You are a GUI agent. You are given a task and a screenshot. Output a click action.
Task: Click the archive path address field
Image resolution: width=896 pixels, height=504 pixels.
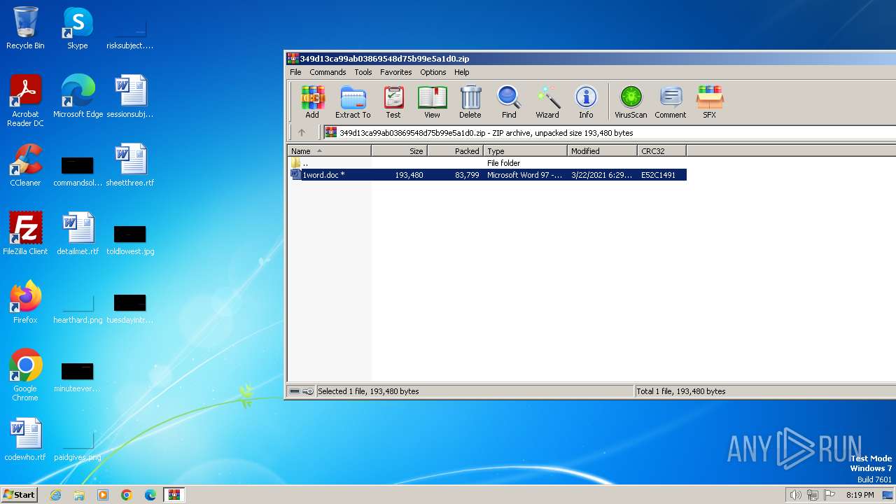click(609, 132)
